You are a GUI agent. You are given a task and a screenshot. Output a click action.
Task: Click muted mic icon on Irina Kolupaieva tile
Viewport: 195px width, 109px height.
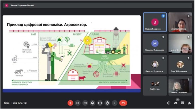pyautogui.click(x=189, y=16)
